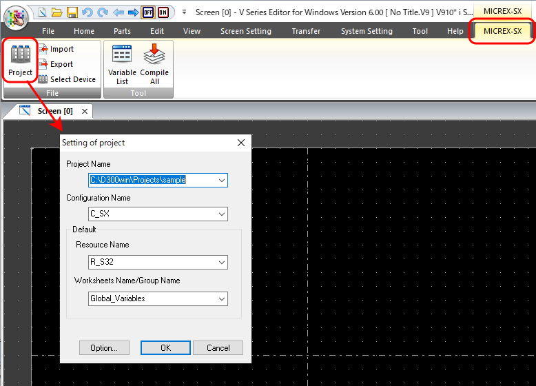Toggle the OFF display state button
The width and height of the screenshot is (536, 386).
(x=148, y=12)
